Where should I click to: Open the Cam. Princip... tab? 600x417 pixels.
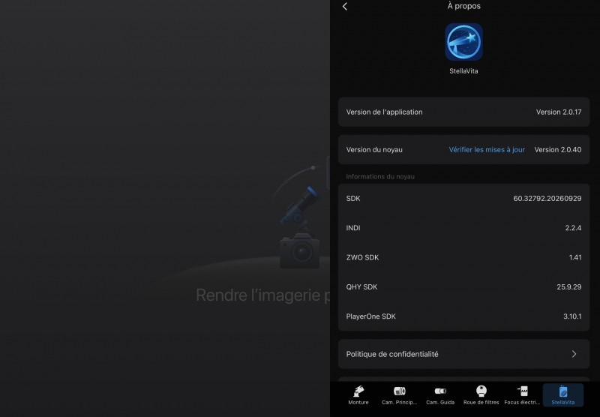click(400, 395)
